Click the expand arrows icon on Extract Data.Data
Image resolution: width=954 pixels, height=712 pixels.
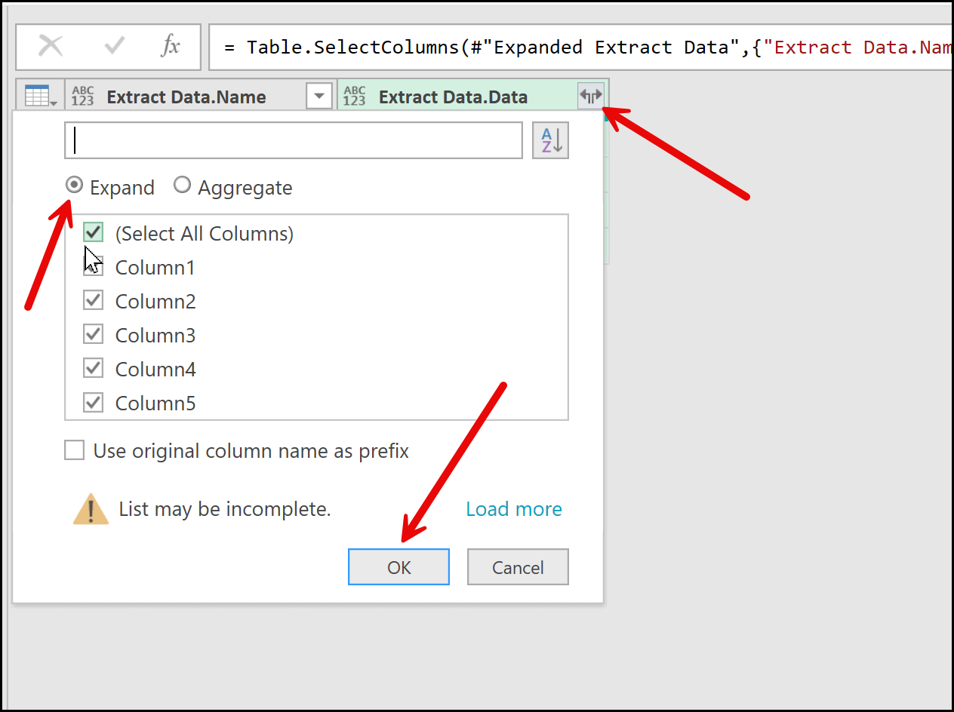(591, 96)
